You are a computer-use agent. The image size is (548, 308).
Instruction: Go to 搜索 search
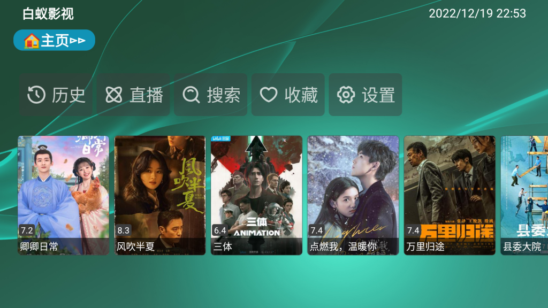(x=211, y=95)
